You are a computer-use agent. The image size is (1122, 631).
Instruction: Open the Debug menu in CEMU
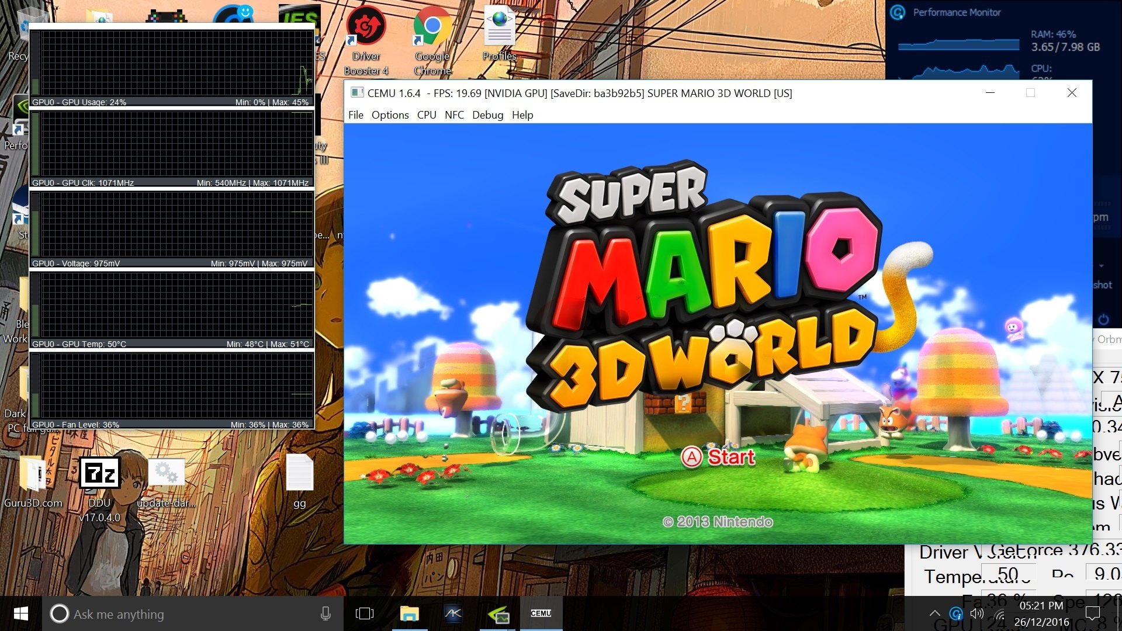[487, 115]
